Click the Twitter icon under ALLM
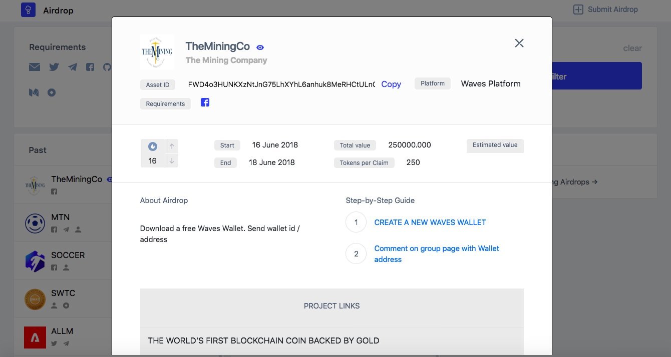 (54, 343)
